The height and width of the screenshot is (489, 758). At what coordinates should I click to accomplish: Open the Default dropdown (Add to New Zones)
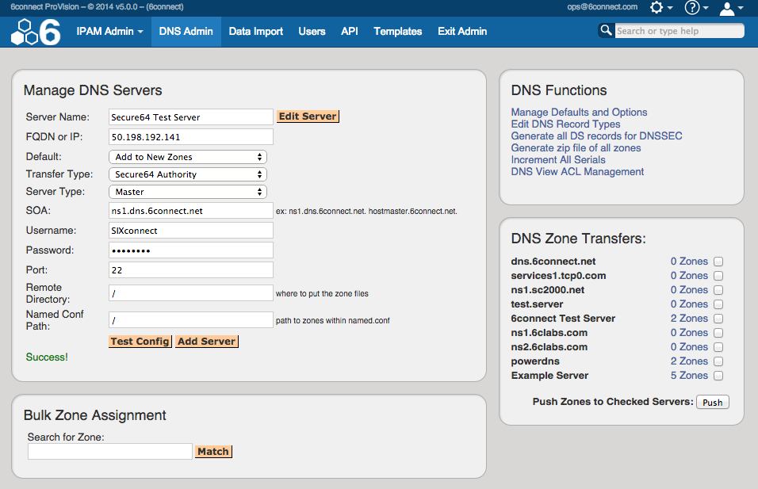[x=188, y=157]
